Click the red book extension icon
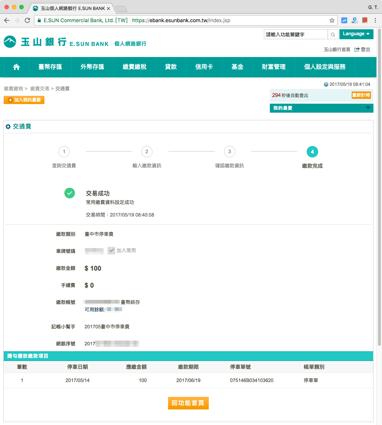The height and width of the screenshot is (425, 382). point(365,20)
